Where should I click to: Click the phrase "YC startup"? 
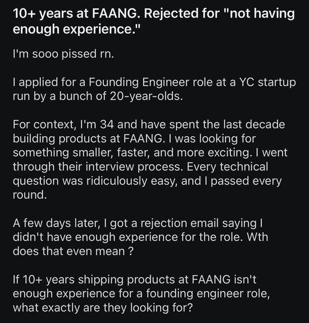(x=267, y=83)
